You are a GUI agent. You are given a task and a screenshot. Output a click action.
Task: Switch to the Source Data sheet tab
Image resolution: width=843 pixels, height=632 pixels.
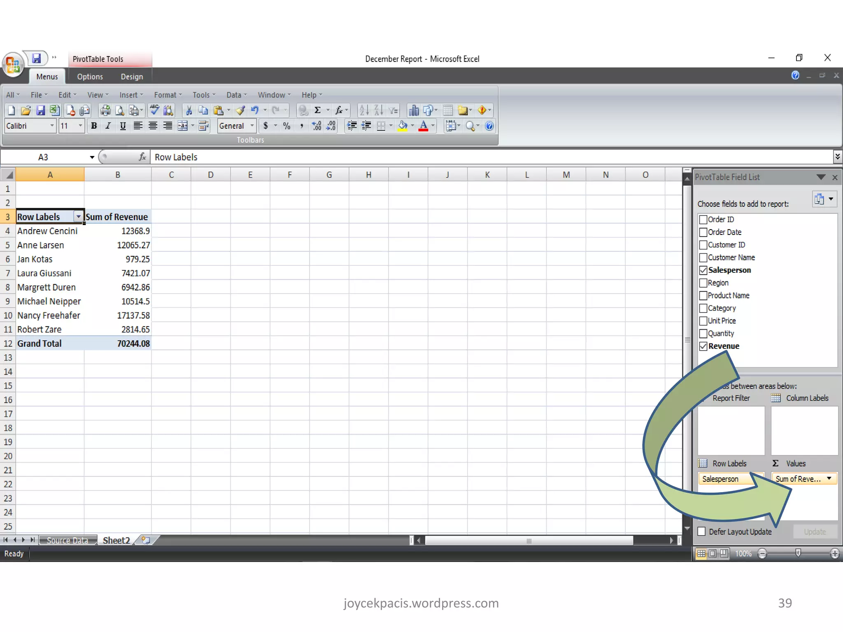tap(68, 541)
